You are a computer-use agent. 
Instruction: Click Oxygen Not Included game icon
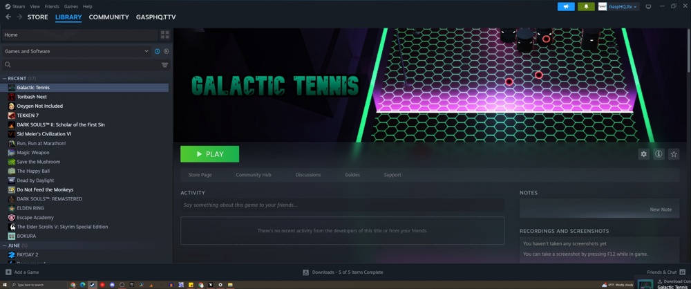12,106
